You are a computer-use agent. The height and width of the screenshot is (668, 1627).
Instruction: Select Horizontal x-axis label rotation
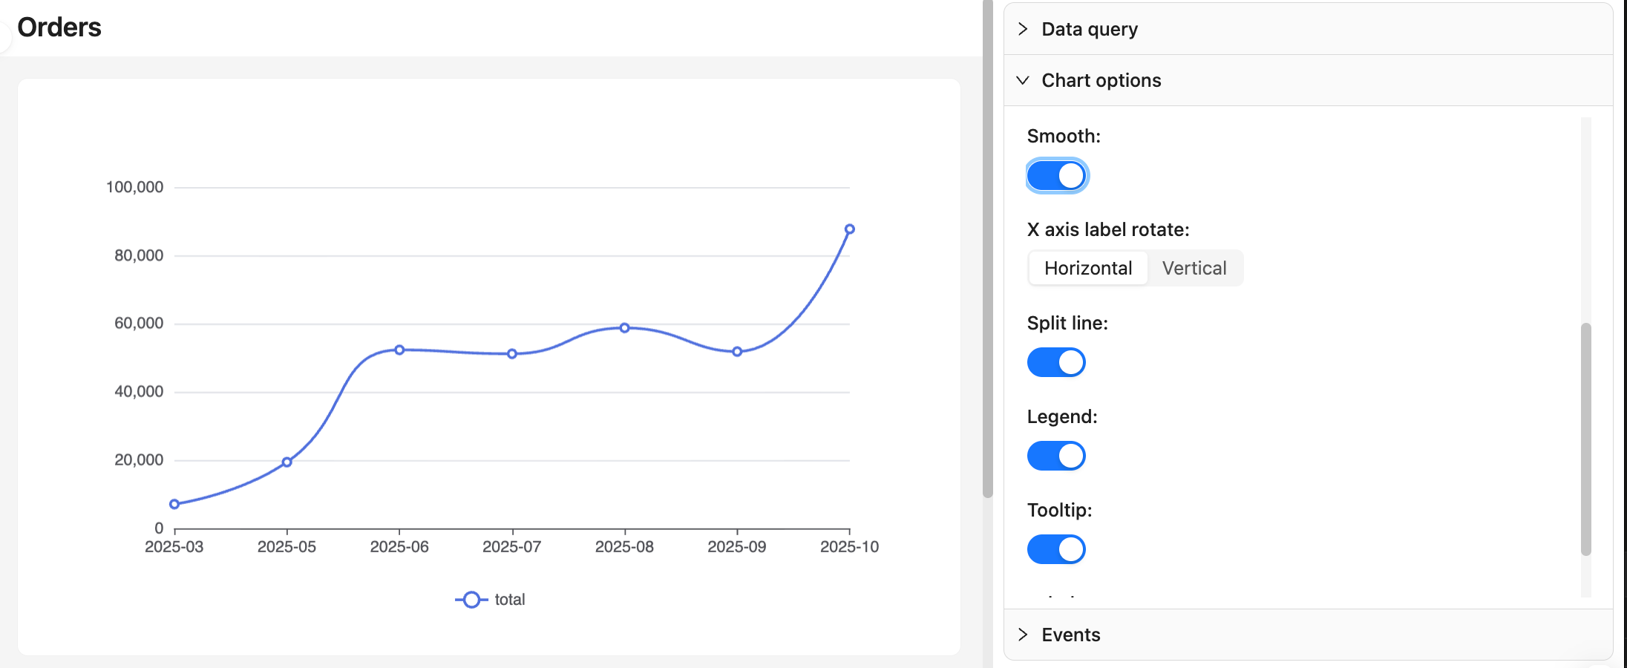[x=1087, y=268]
